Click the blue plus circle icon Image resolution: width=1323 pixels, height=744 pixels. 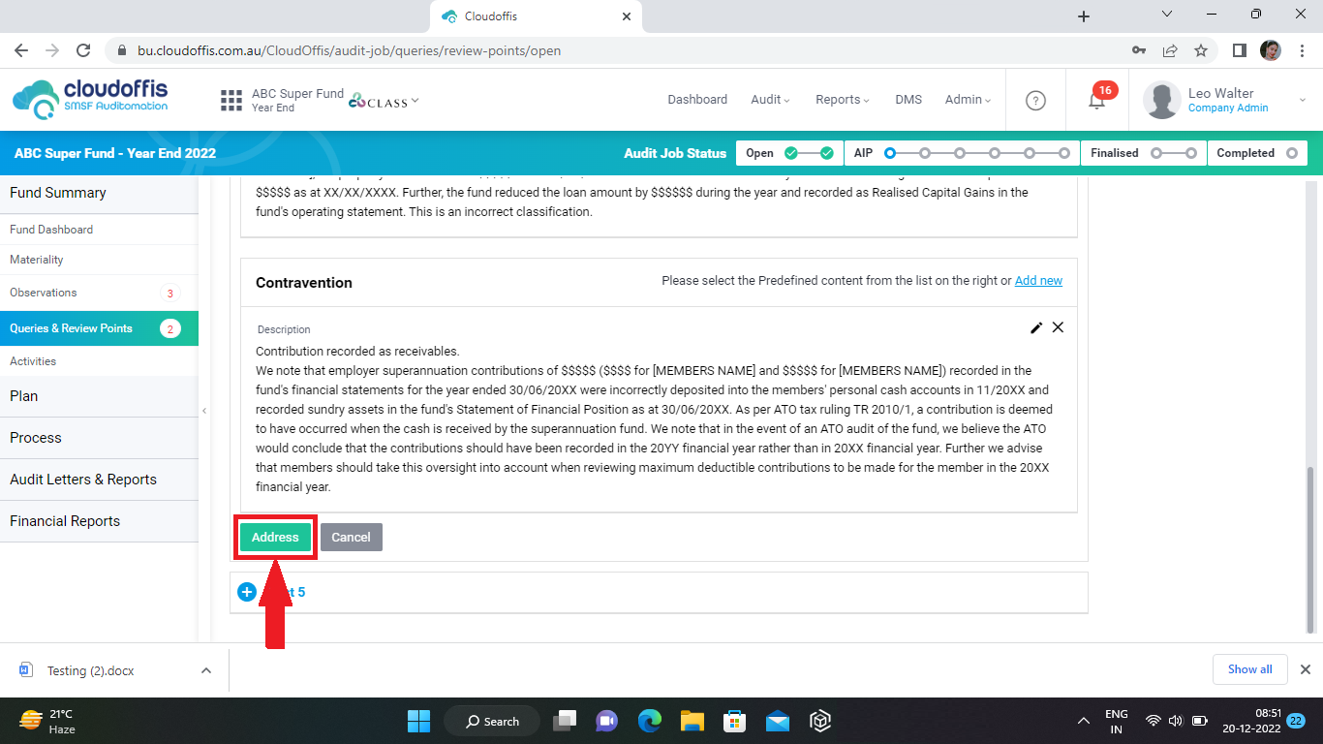247,592
